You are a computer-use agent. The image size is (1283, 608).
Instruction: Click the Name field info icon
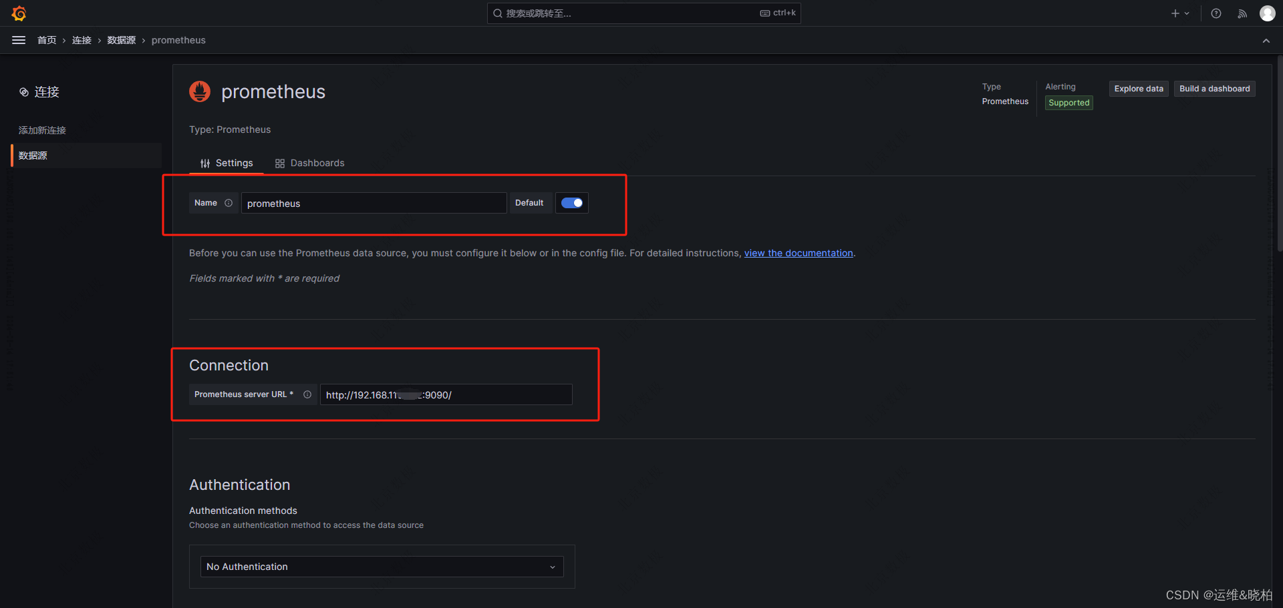(229, 203)
